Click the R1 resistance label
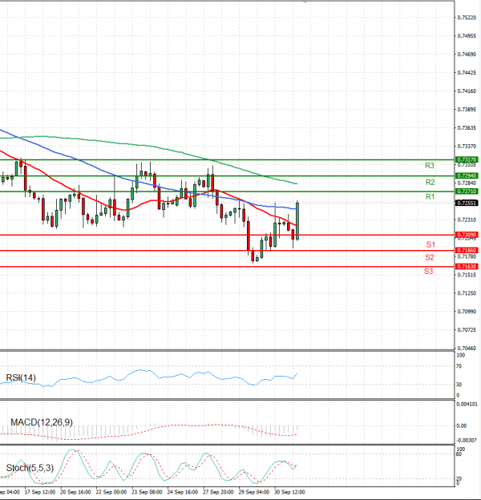 pos(430,197)
